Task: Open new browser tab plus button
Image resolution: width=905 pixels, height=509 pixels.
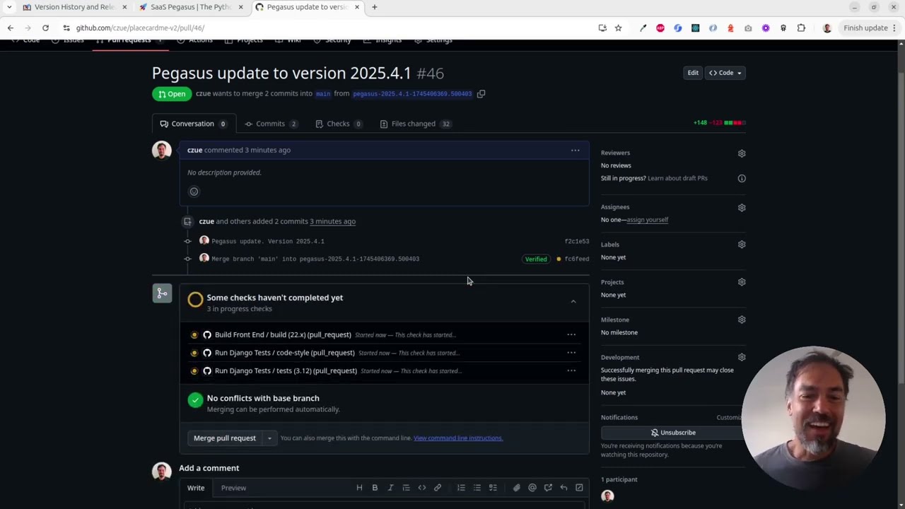Action: pyautogui.click(x=374, y=7)
